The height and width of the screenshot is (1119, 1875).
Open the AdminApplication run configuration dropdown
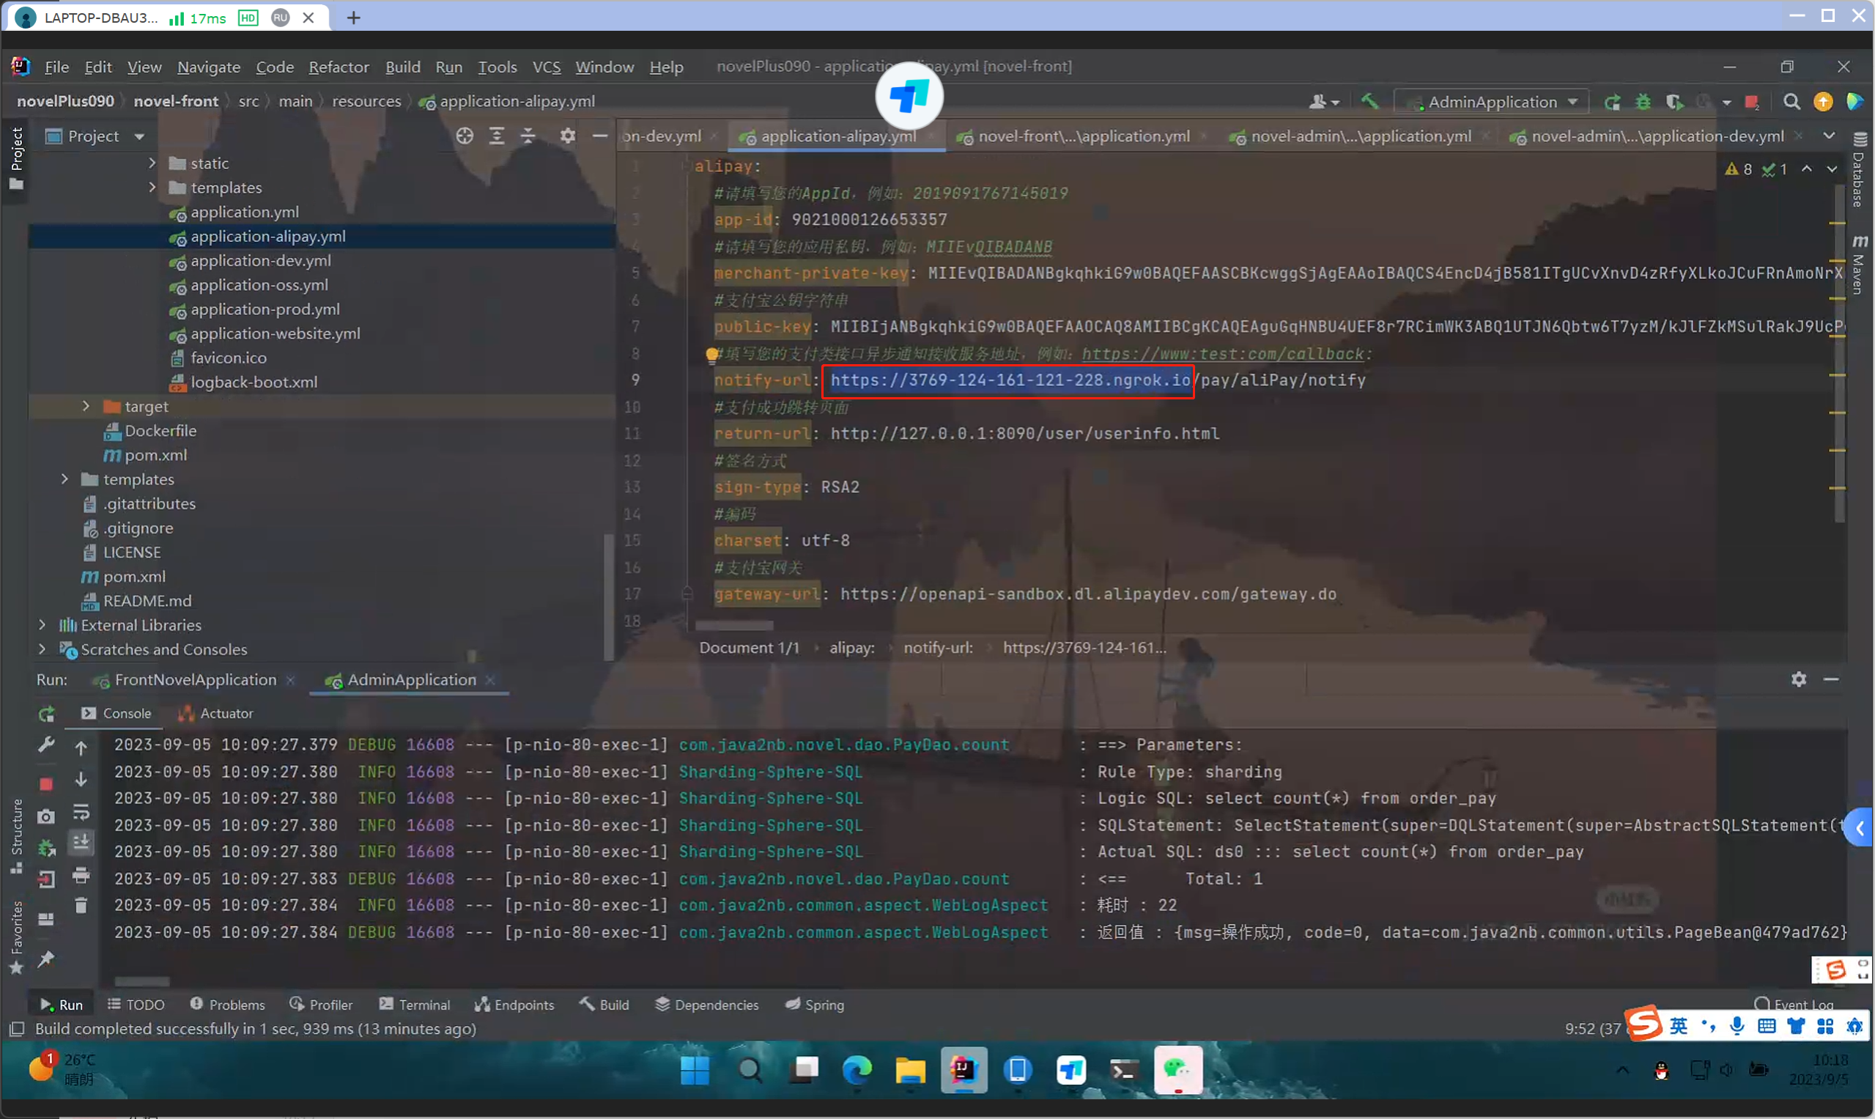(x=1491, y=102)
